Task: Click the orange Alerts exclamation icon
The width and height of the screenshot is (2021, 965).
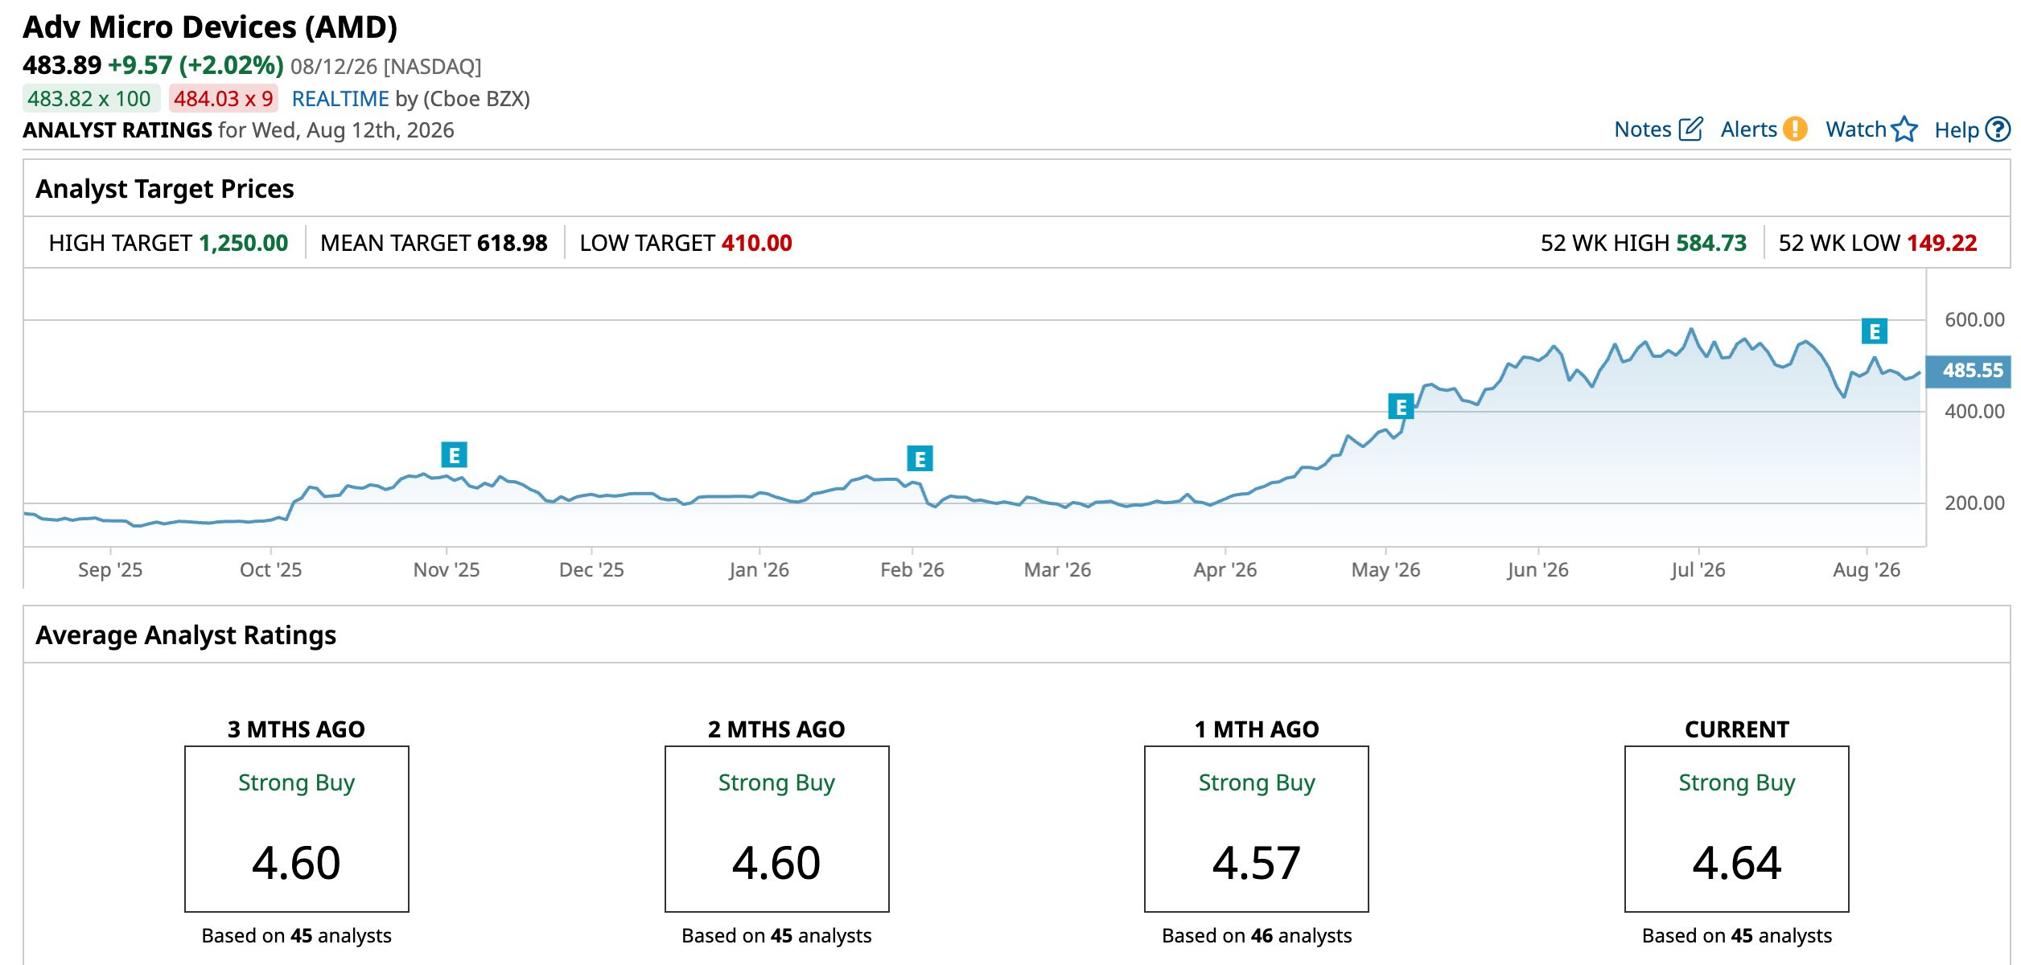Action: click(1795, 129)
